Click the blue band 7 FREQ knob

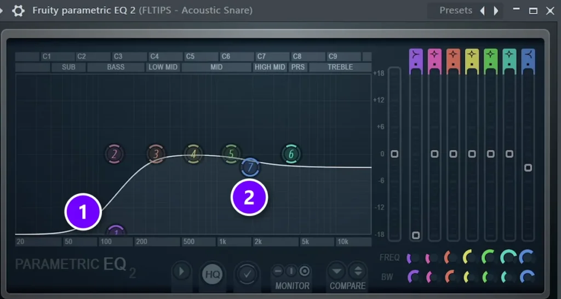click(x=527, y=257)
